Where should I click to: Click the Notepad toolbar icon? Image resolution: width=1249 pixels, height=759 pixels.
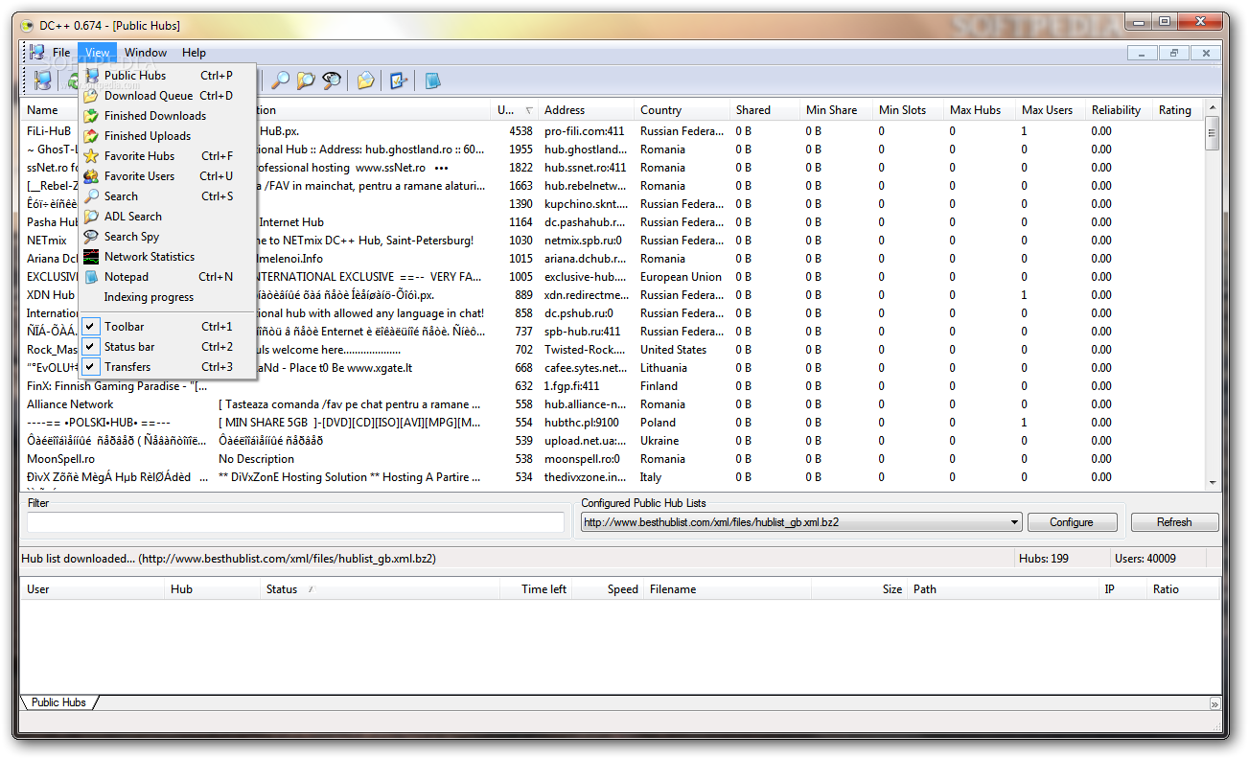pyautogui.click(x=432, y=81)
